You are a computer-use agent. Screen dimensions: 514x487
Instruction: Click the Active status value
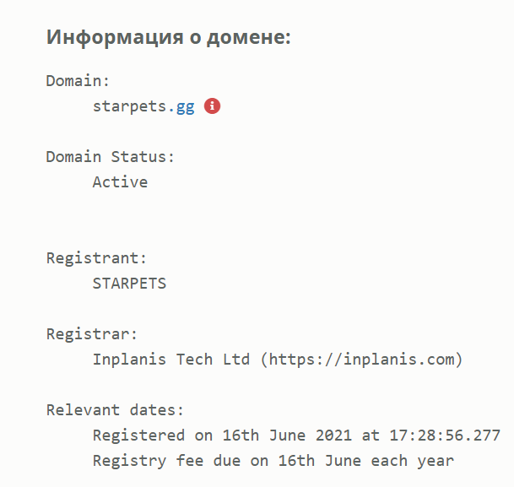pyautogui.click(x=120, y=182)
